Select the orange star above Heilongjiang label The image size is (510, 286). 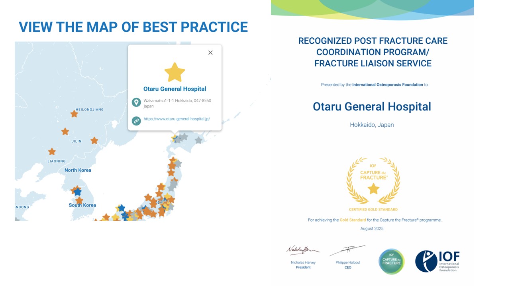point(74,114)
